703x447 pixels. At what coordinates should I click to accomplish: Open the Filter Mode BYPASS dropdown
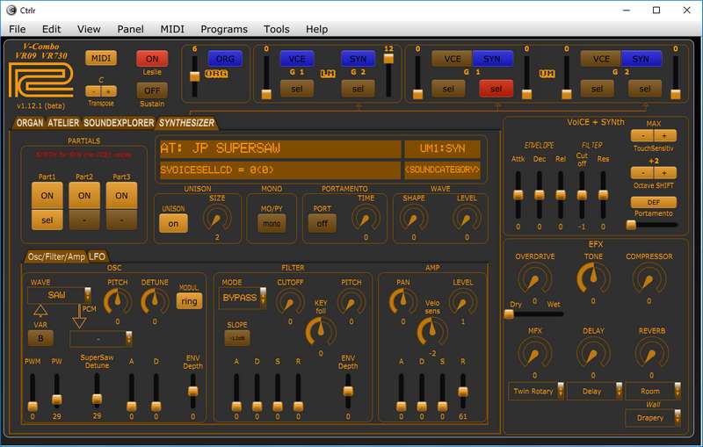243,297
